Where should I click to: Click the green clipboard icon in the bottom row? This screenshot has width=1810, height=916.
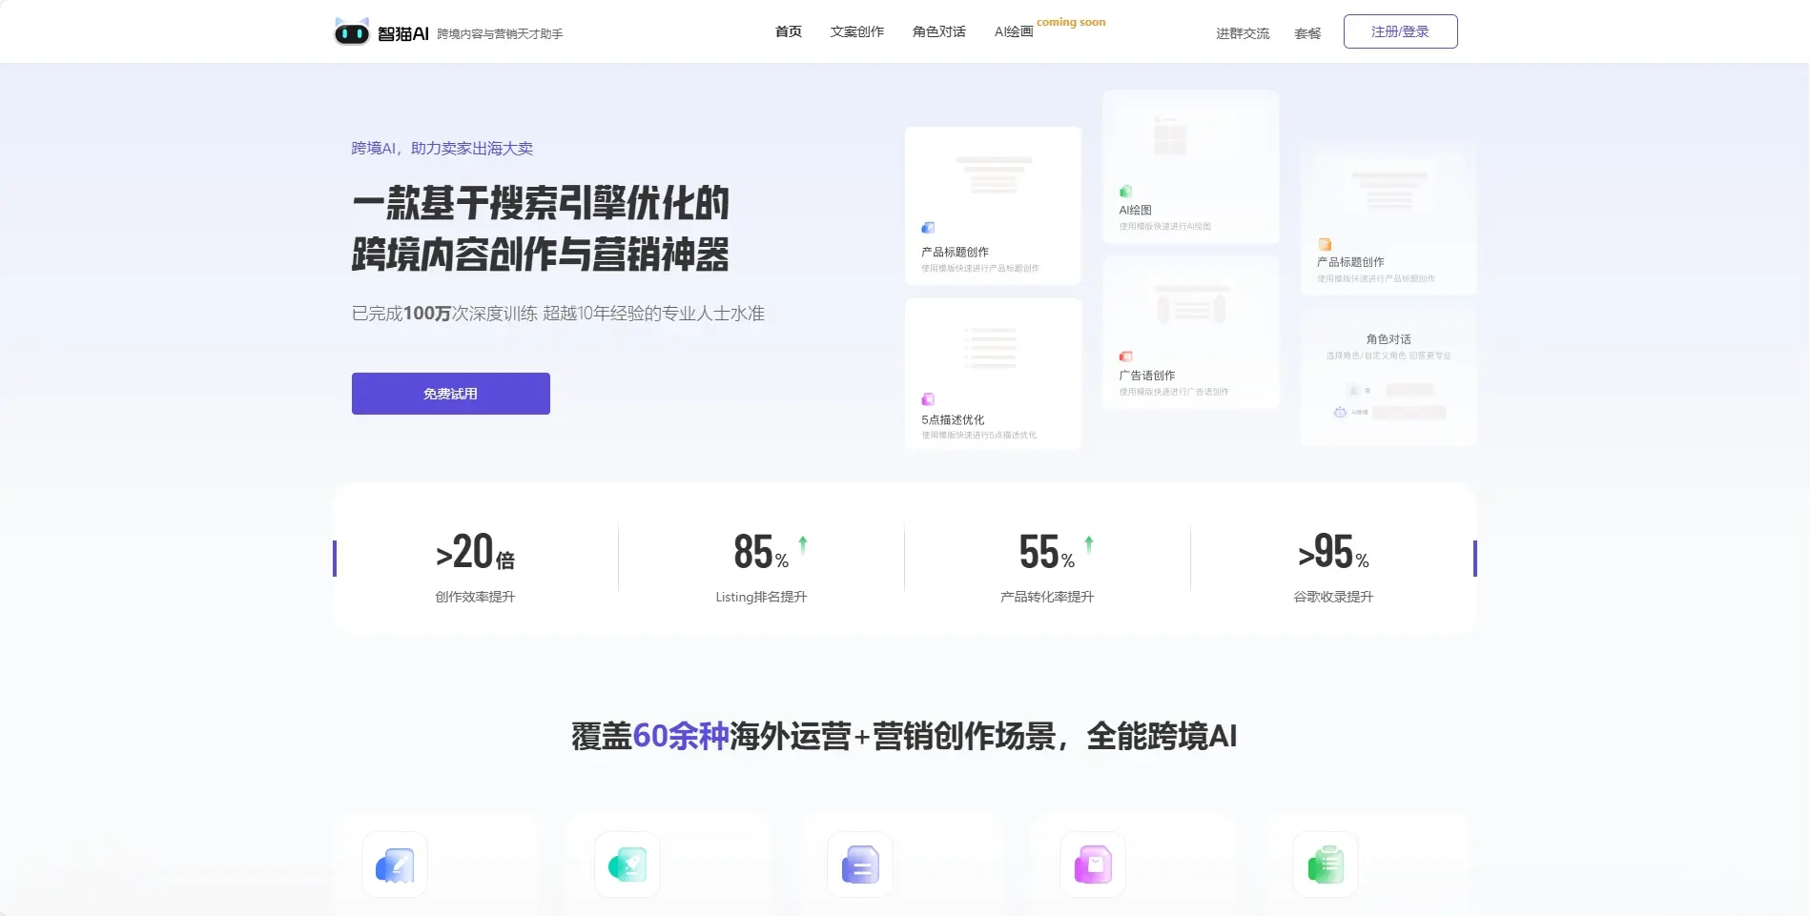point(1326,865)
